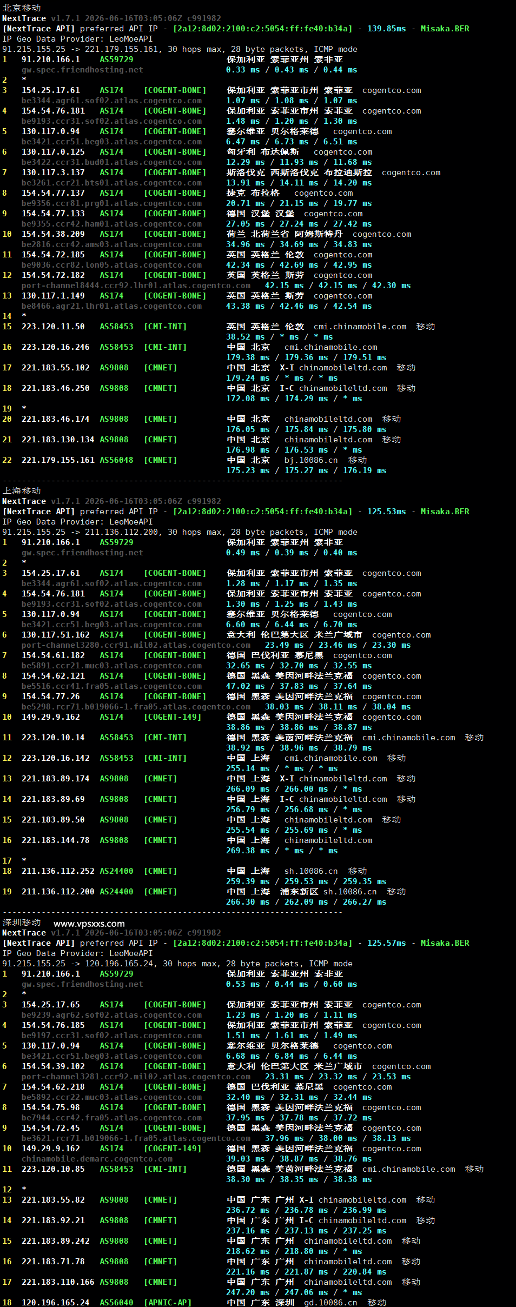Select location text "捷克 布拉格"
Viewport: 516px width, 1307px height.
pos(253,193)
